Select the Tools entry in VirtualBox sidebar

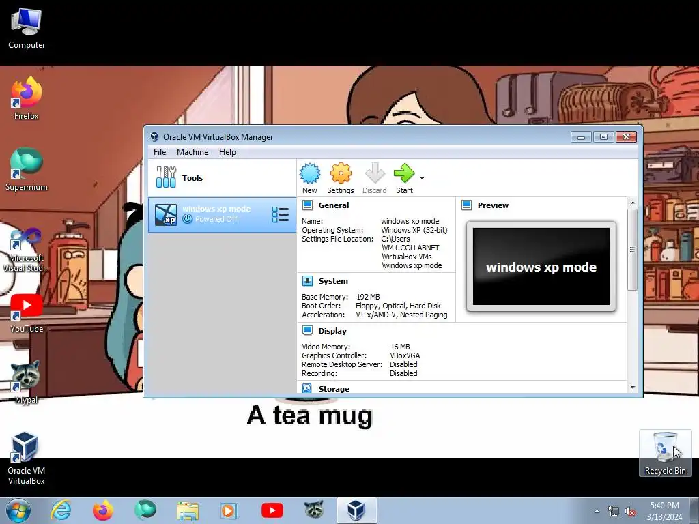click(x=222, y=178)
